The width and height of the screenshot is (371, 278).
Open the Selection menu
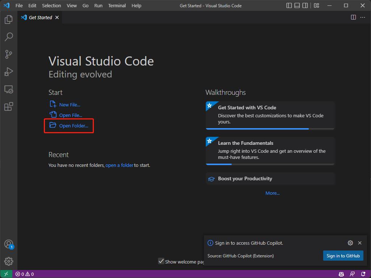point(51,5)
